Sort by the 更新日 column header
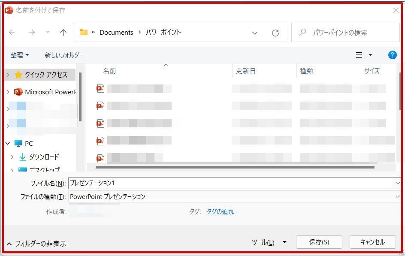405x256 pixels. (x=245, y=71)
